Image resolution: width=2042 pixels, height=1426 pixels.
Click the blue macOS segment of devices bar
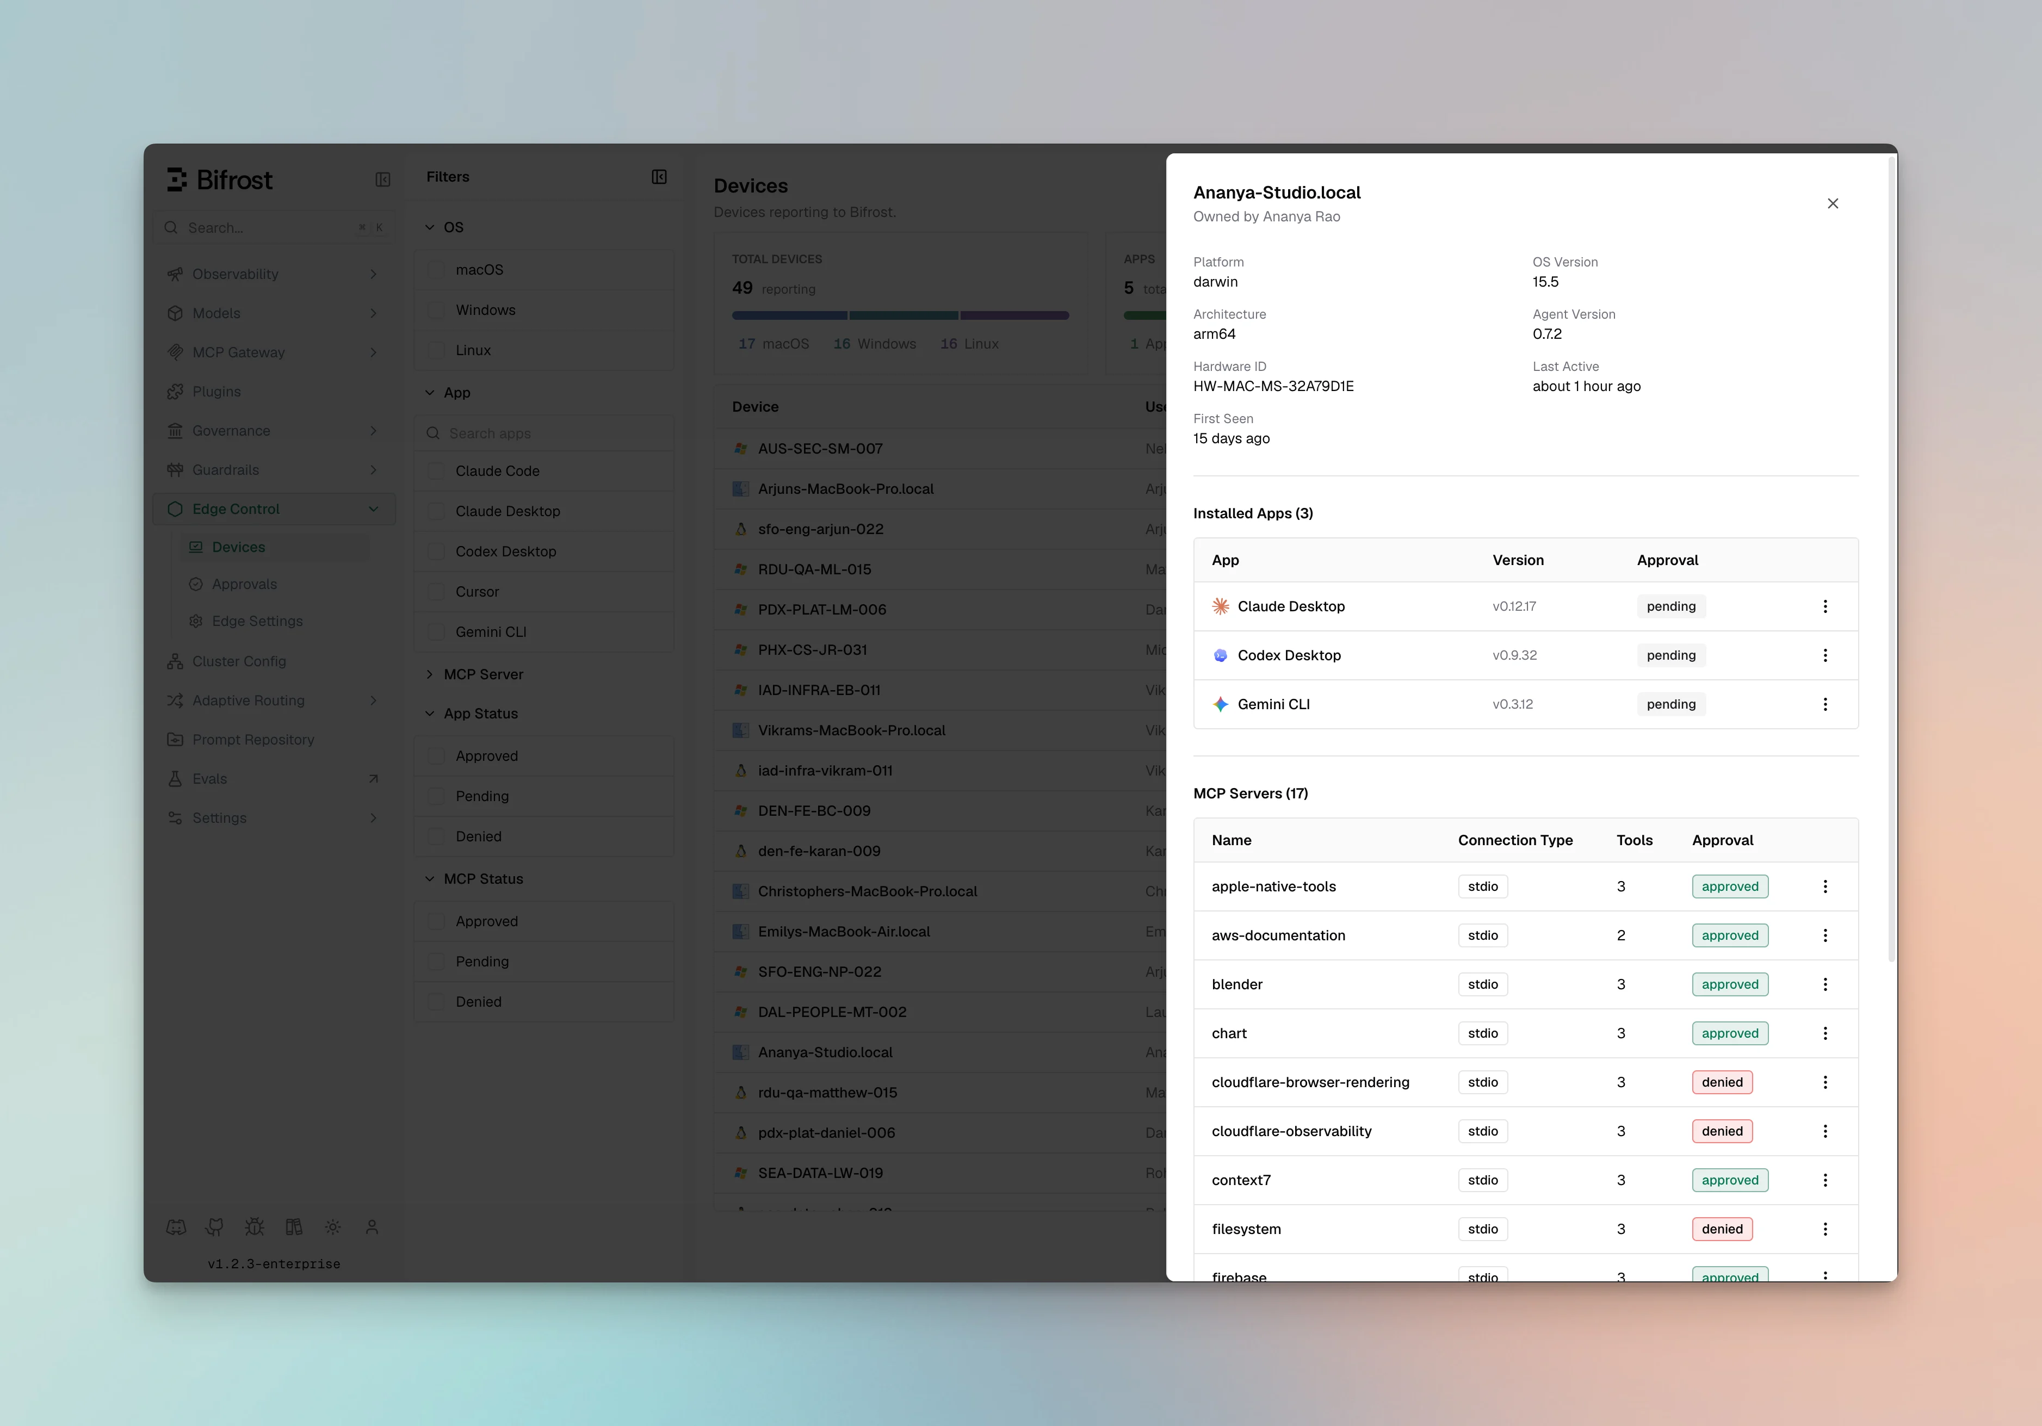click(790, 315)
